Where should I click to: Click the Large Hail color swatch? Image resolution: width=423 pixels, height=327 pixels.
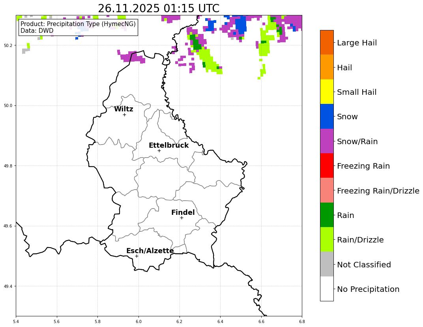tap(327, 42)
